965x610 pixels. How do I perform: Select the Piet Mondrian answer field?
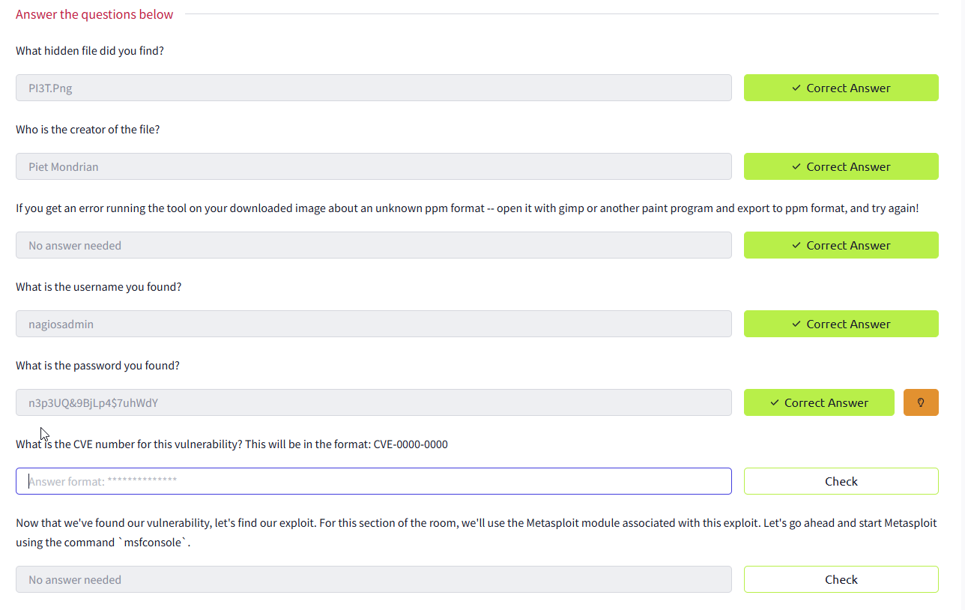coord(373,166)
